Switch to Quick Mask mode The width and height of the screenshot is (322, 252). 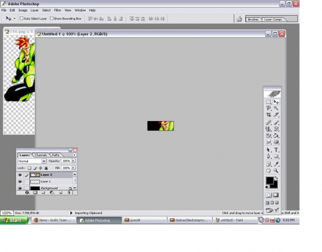(276, 195)
